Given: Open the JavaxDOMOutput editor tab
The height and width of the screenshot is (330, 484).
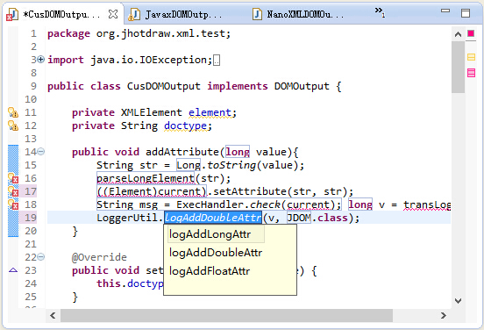Looking at the screenshot, I should point(175,15).
